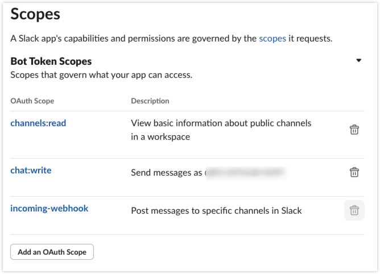
Task: Select 'View basic information about public channels' text
Action: click(221, 123)
